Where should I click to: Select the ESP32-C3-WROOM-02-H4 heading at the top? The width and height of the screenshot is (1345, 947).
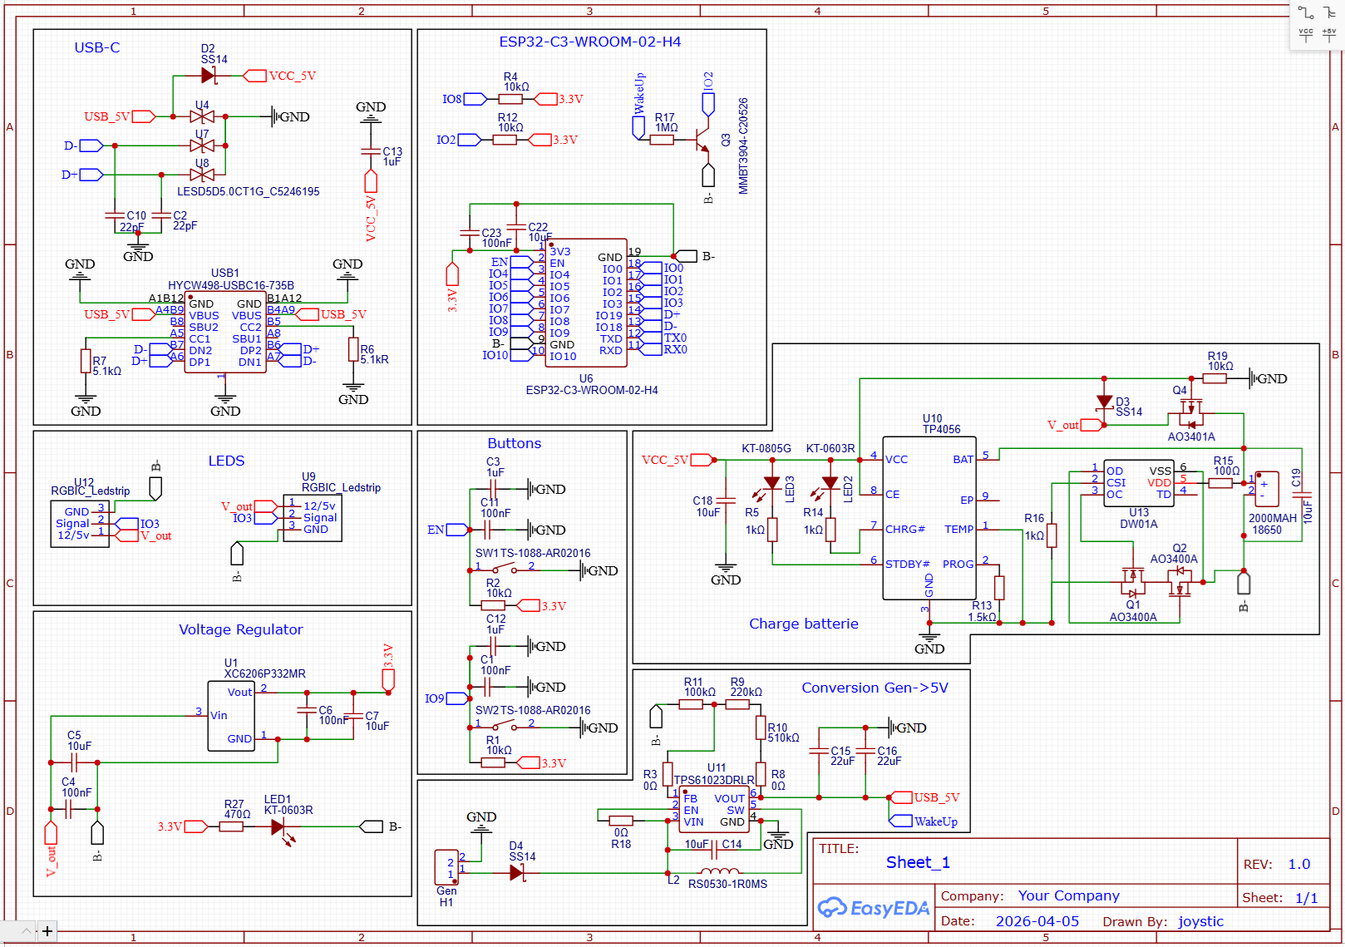point(590,42)
